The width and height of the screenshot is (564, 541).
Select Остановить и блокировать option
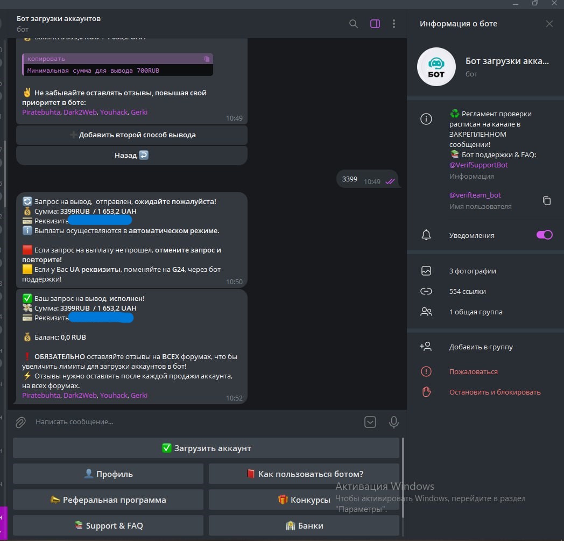[495, 392]
